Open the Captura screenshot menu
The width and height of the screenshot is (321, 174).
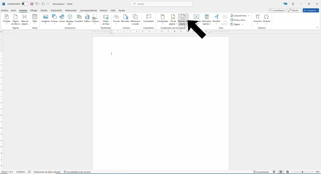[x=95, y=20]
